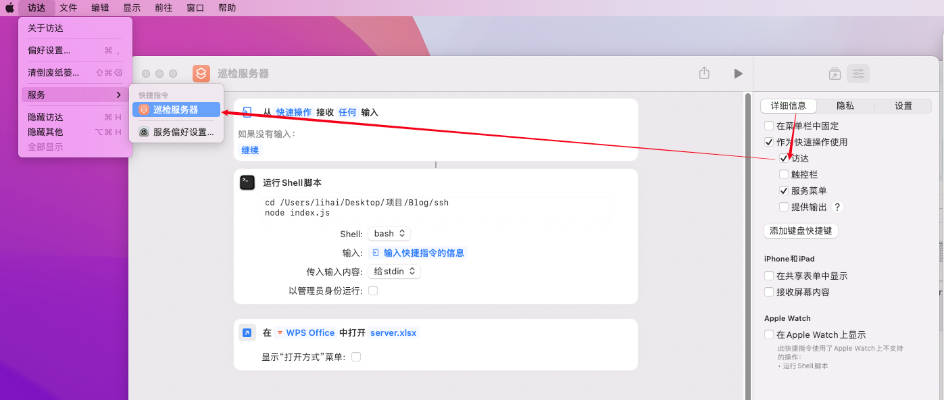Click the terminal icon of Shell script action
The width and height of the screenshot is (944, 400).
247,182
